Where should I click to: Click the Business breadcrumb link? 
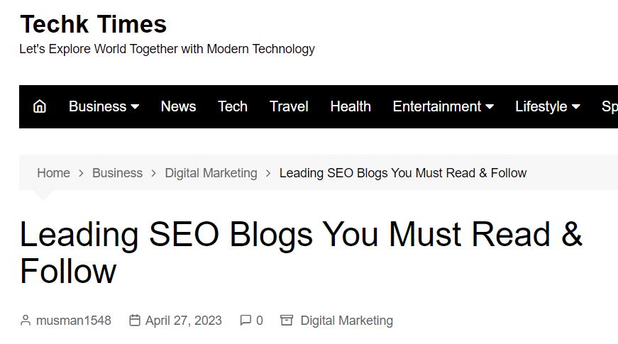click(118, 173)
